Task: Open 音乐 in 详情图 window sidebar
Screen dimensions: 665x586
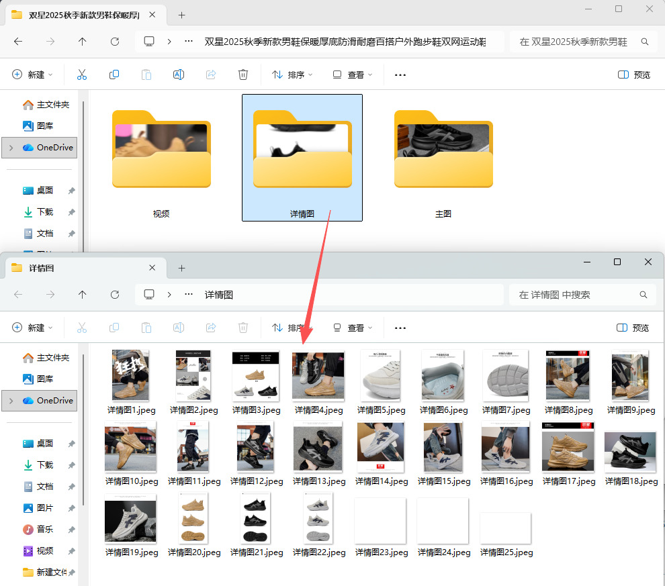Action: click(x=38, y=529)
